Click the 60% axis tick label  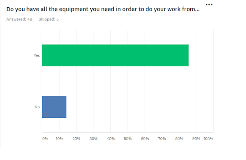tap(145, 138)
